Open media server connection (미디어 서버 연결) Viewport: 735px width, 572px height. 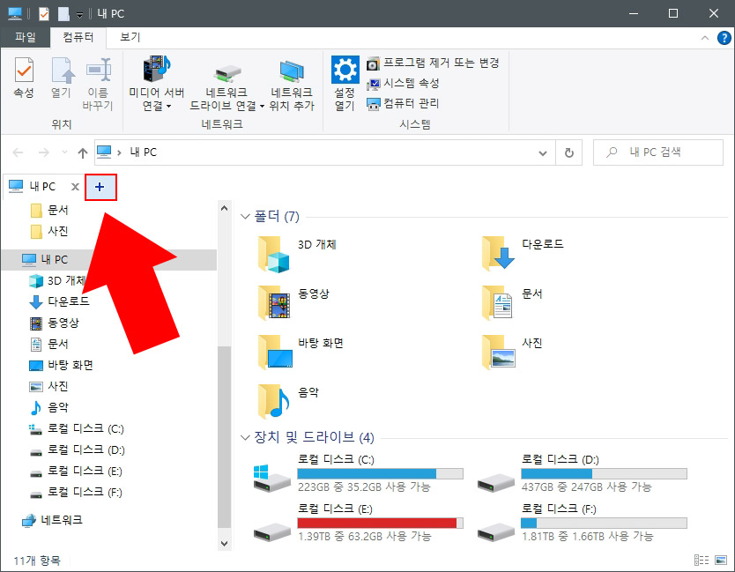tap(157, 85)
